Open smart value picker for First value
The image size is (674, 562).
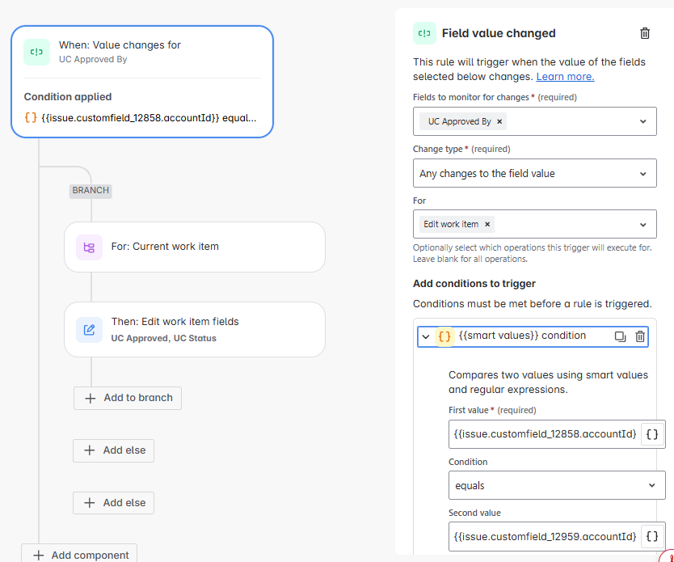[652, 434]
